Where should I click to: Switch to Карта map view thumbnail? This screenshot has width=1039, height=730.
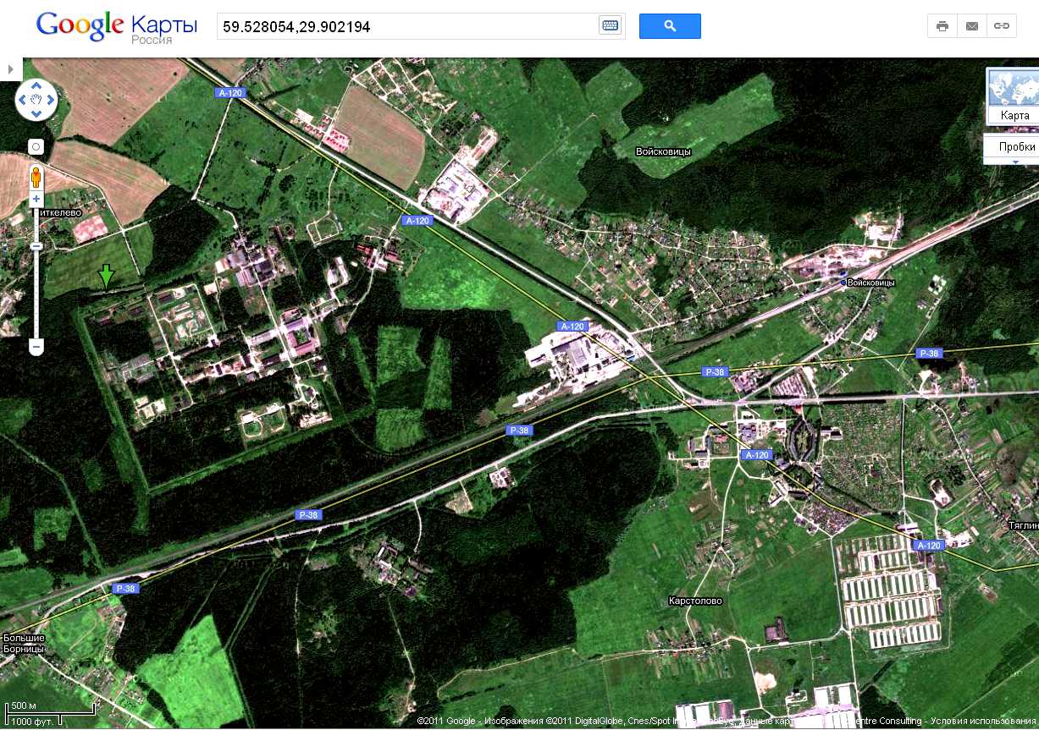point(1014,97)
